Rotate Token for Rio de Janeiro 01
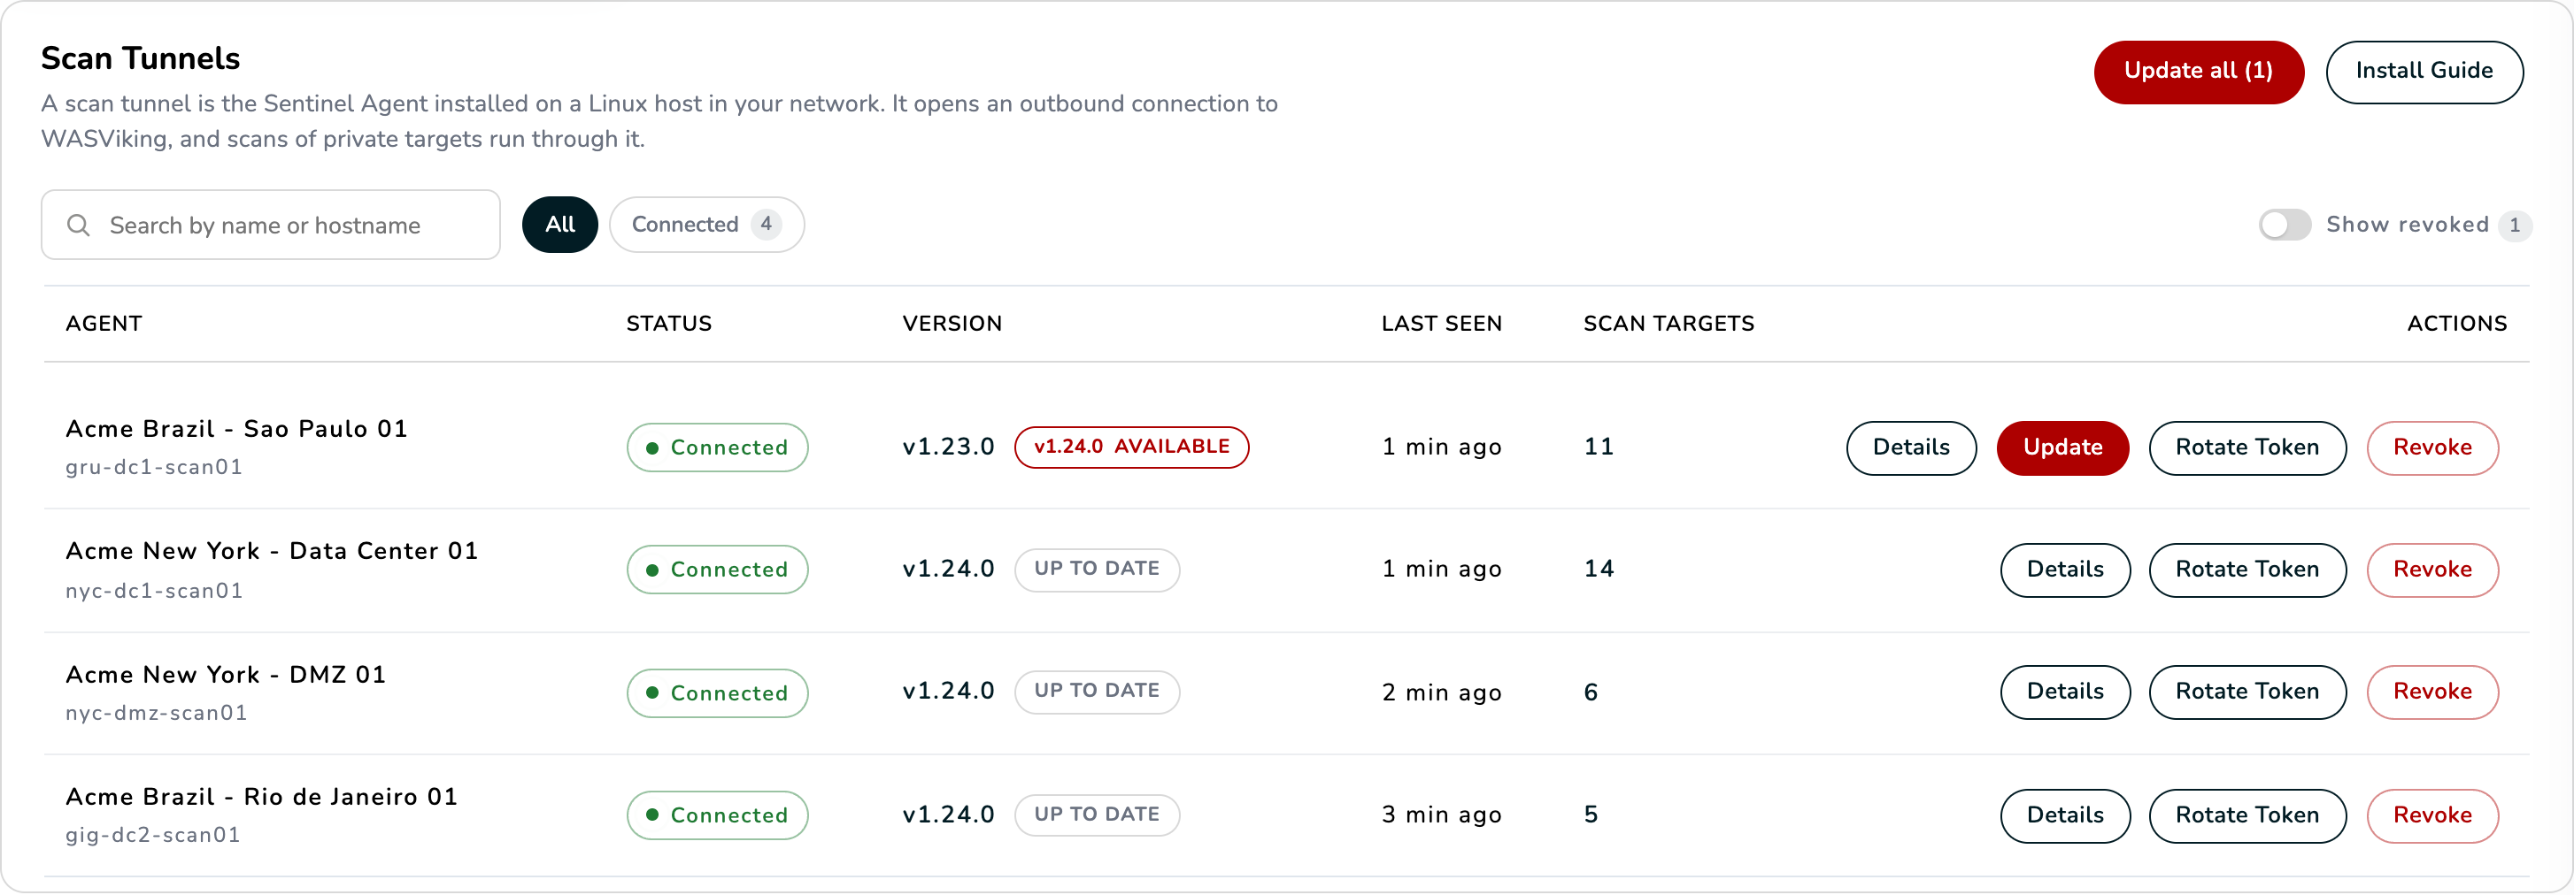 click(x=2247, y=815)
